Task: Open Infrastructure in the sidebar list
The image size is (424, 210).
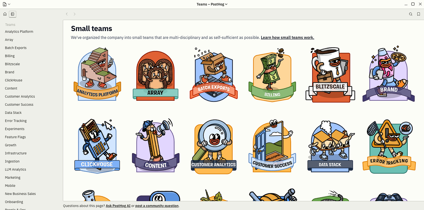Action: 16,153
